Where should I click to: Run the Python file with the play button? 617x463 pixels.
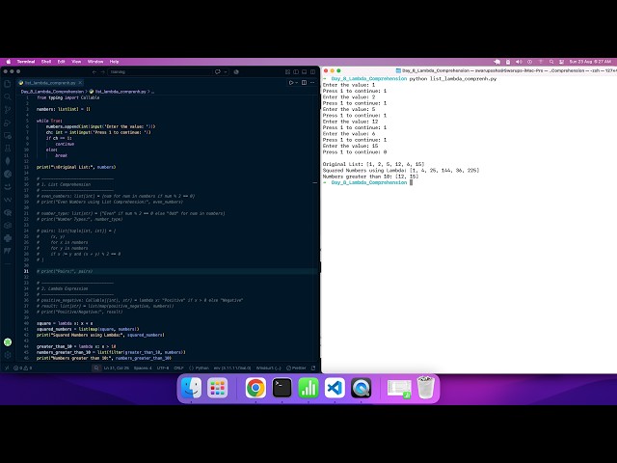[291, 83]
